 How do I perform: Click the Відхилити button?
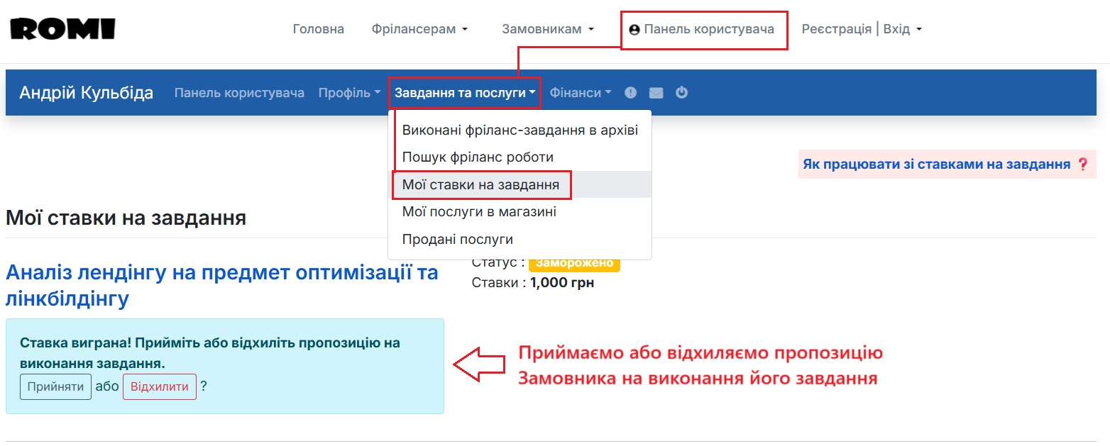pos(159,386)
